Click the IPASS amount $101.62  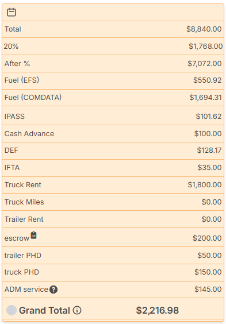coord(209,117)
